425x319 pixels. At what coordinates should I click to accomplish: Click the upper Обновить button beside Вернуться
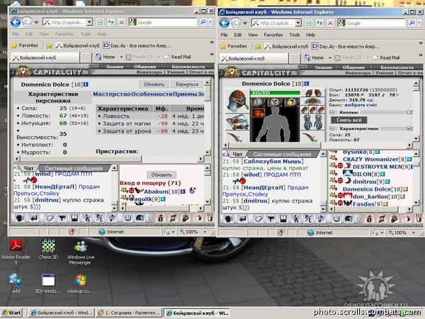tap(154, 84)
